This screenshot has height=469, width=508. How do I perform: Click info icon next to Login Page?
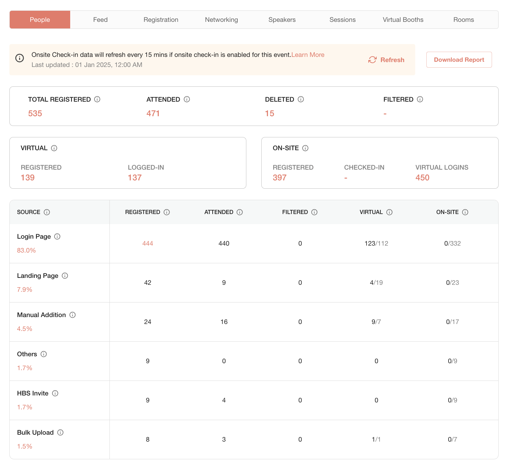tap(57, 236)
